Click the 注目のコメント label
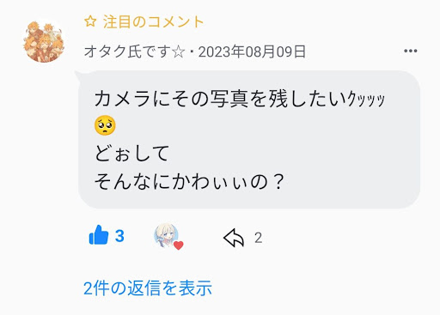Viewport: 440px width, 315px height. pyautogui.click(x=154, y=21)
